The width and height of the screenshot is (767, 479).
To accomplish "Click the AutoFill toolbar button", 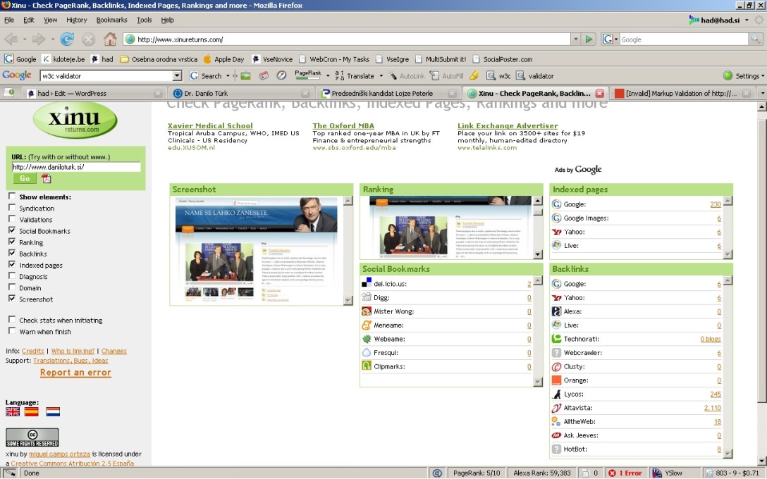I will click(446, 76).
